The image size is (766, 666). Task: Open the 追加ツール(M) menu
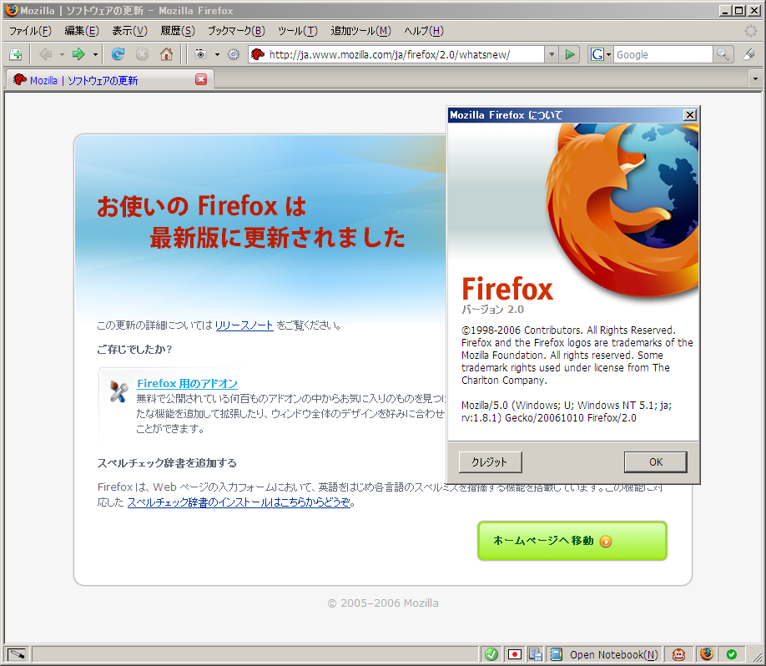pos(361,31)
